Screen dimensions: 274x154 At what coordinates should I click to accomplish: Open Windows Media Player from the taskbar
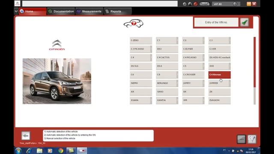click(50, 151)
